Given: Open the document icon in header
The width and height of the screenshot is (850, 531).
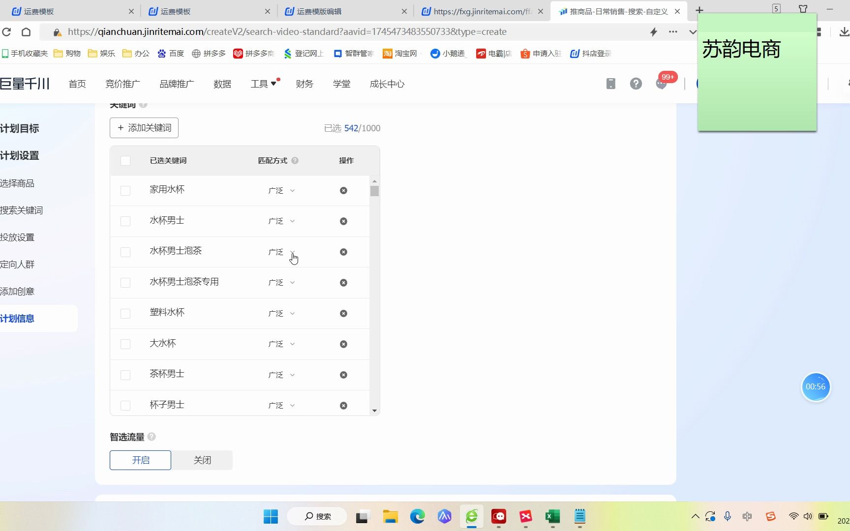Looking at the screenshot, I should click(610, 84).
